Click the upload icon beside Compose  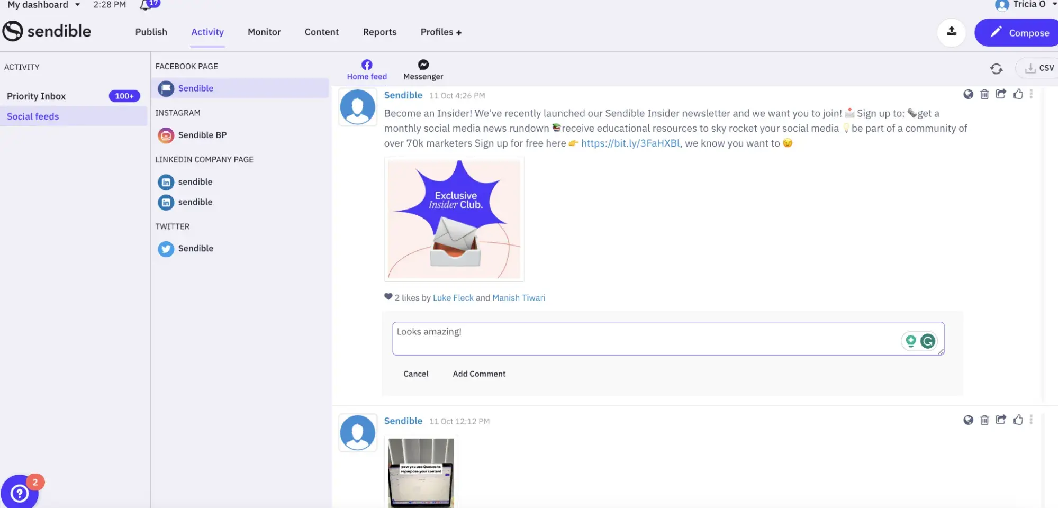click(952, 32)
